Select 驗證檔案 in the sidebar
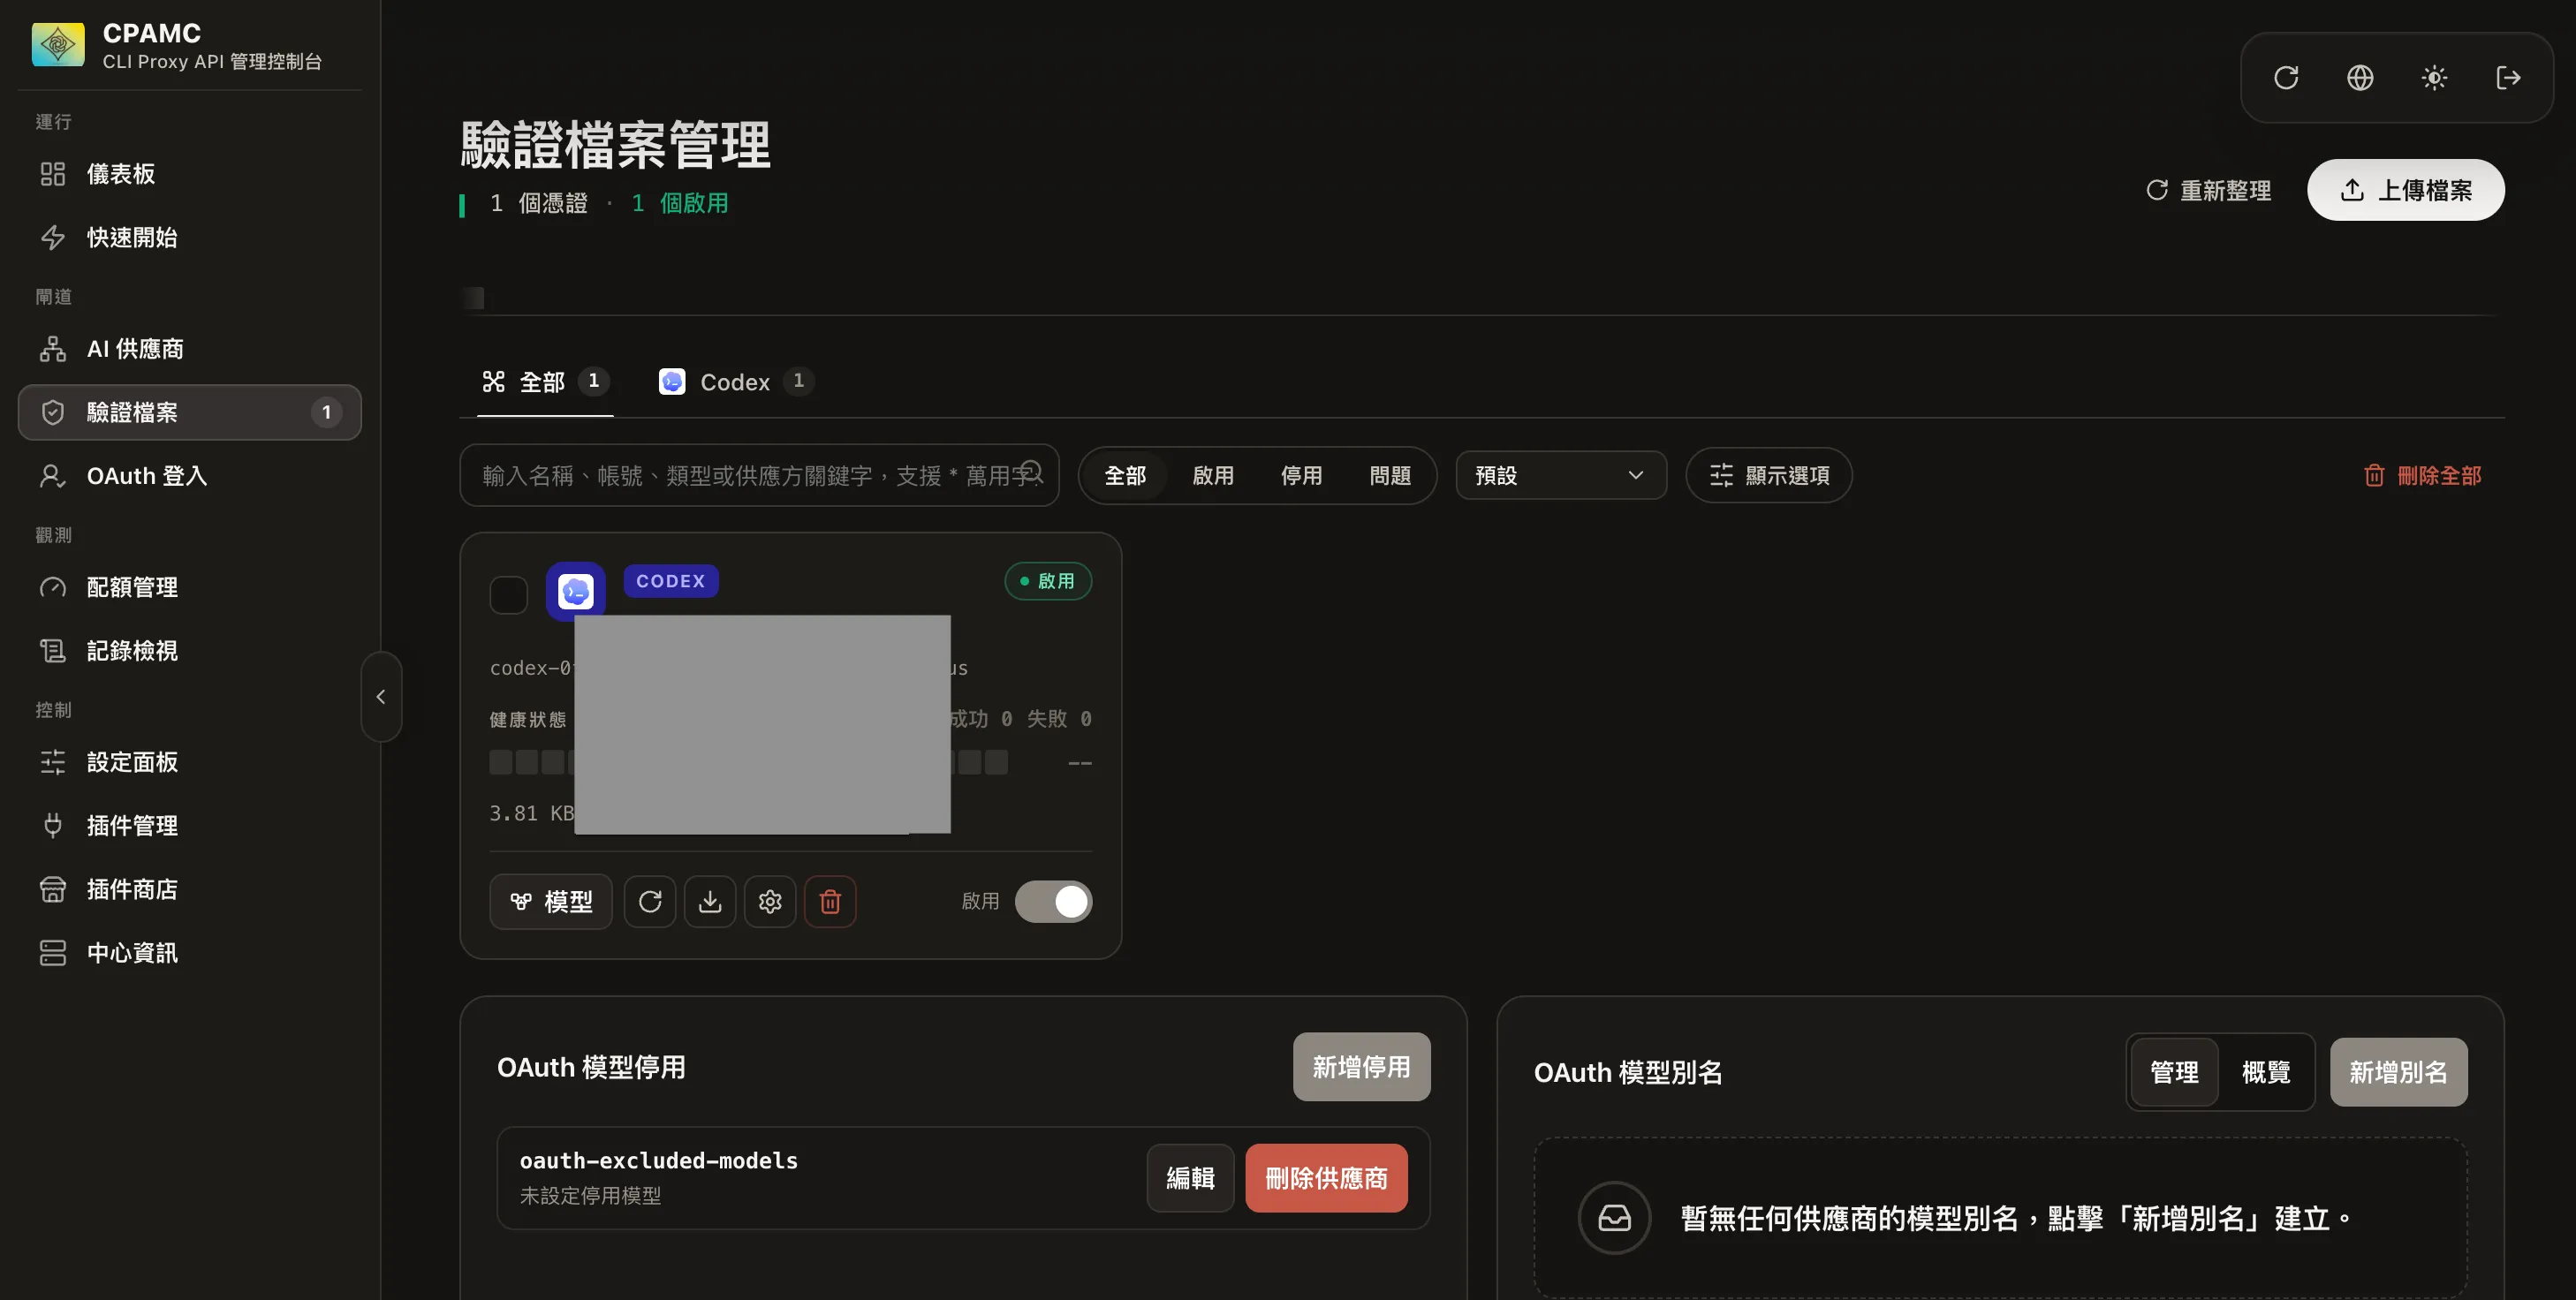The height and width of the screenshot is (1300, 2576). coord(190,412)
